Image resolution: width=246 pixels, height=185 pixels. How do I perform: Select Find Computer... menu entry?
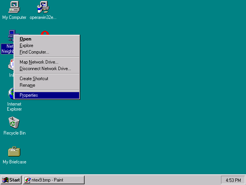point(47,52)
